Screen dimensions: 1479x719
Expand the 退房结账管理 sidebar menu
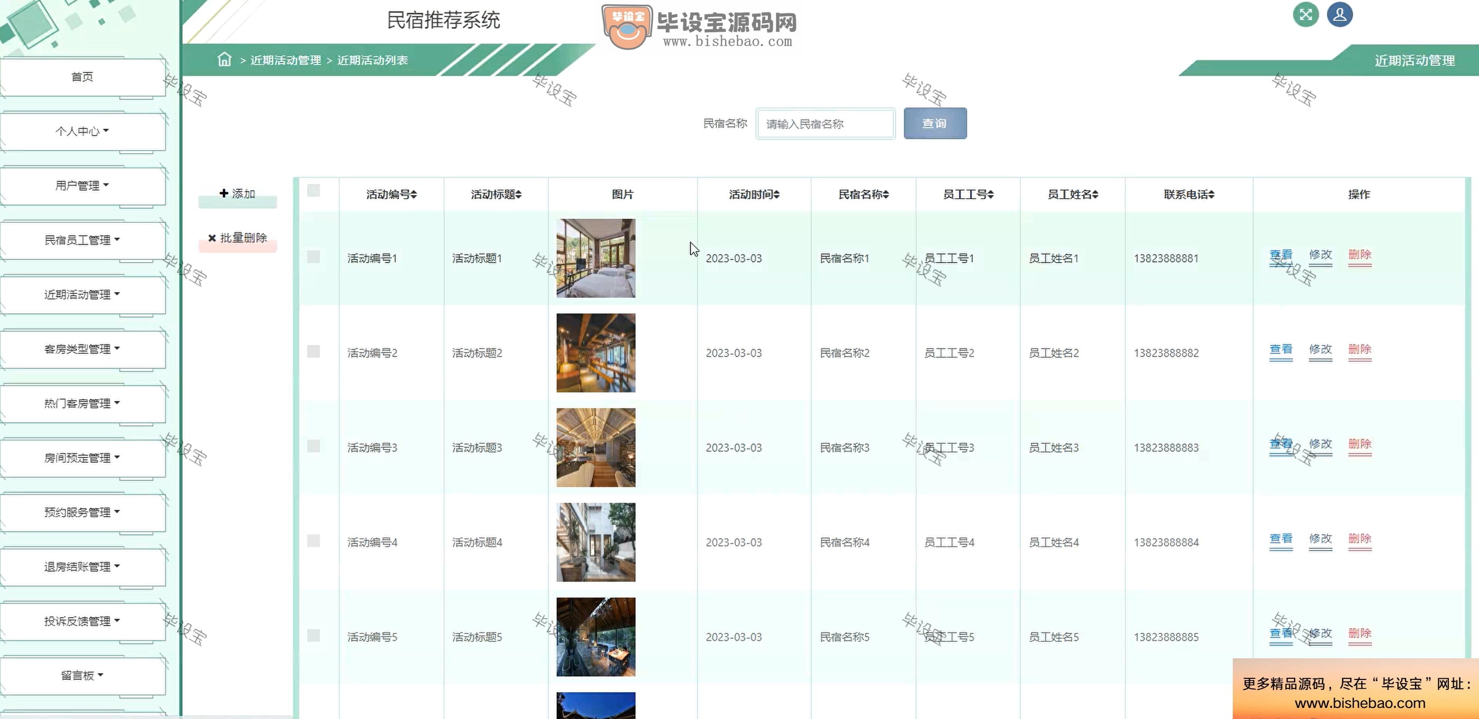point(82,567)
